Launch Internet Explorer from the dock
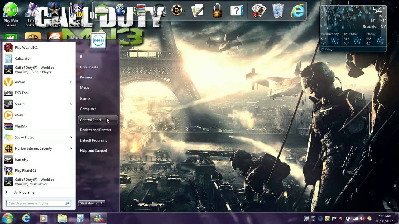This screenshot has height=224, width=399. (x=297, y=11)
